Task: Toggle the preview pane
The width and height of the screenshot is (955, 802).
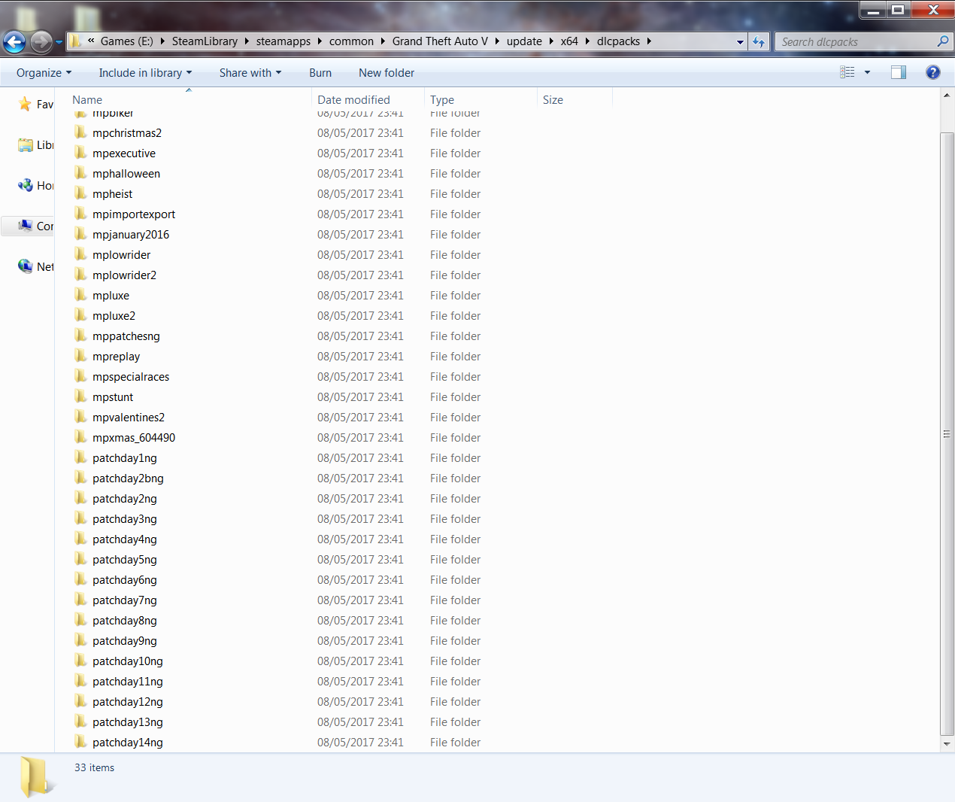Action: 899,72
